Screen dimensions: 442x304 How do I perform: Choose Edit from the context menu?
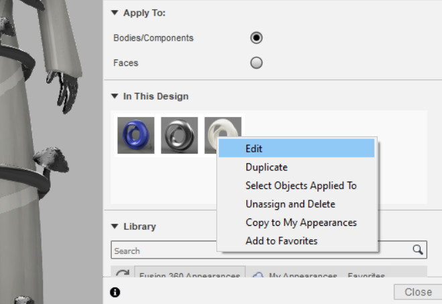[297, 148]
